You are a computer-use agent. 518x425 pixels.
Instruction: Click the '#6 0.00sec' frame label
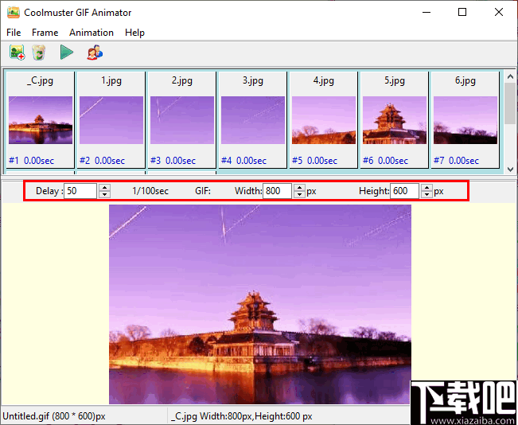click(x=385, y=161)
